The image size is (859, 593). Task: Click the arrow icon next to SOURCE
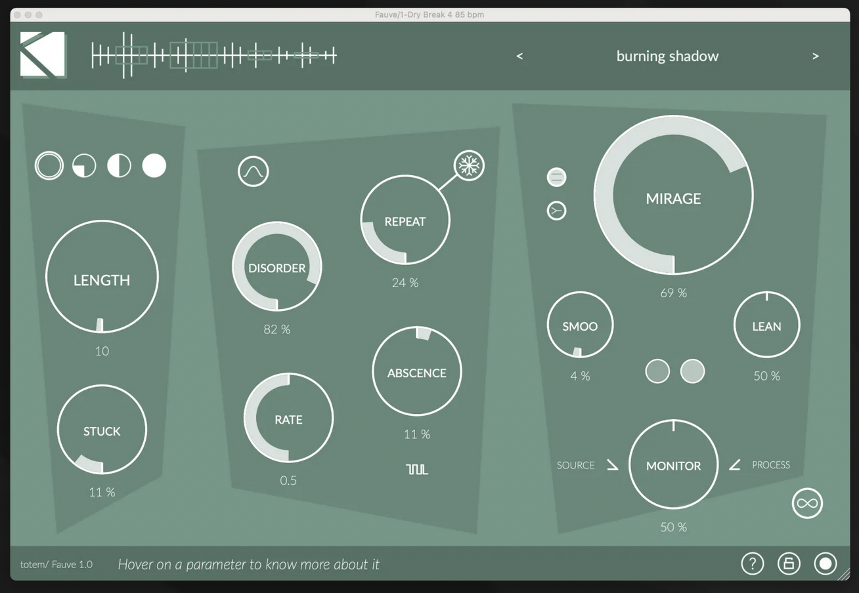coord(612,465)
